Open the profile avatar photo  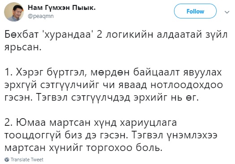[x=14, y=12]
